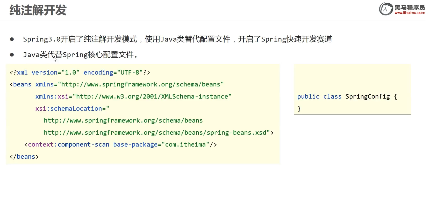Screen dimensions: 429x201
Task: Click the closing brace of SpringConfig class
Action: coord(299,109)
